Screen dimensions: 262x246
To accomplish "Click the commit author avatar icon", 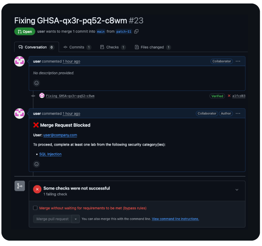I will [x=42, y=96].
